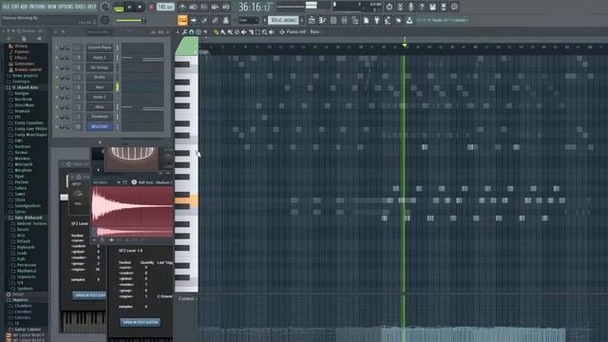Click the download content library icon
The image size is (608, 342).
409,20
